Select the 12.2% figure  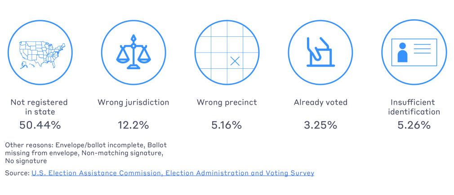coord(133,125)
